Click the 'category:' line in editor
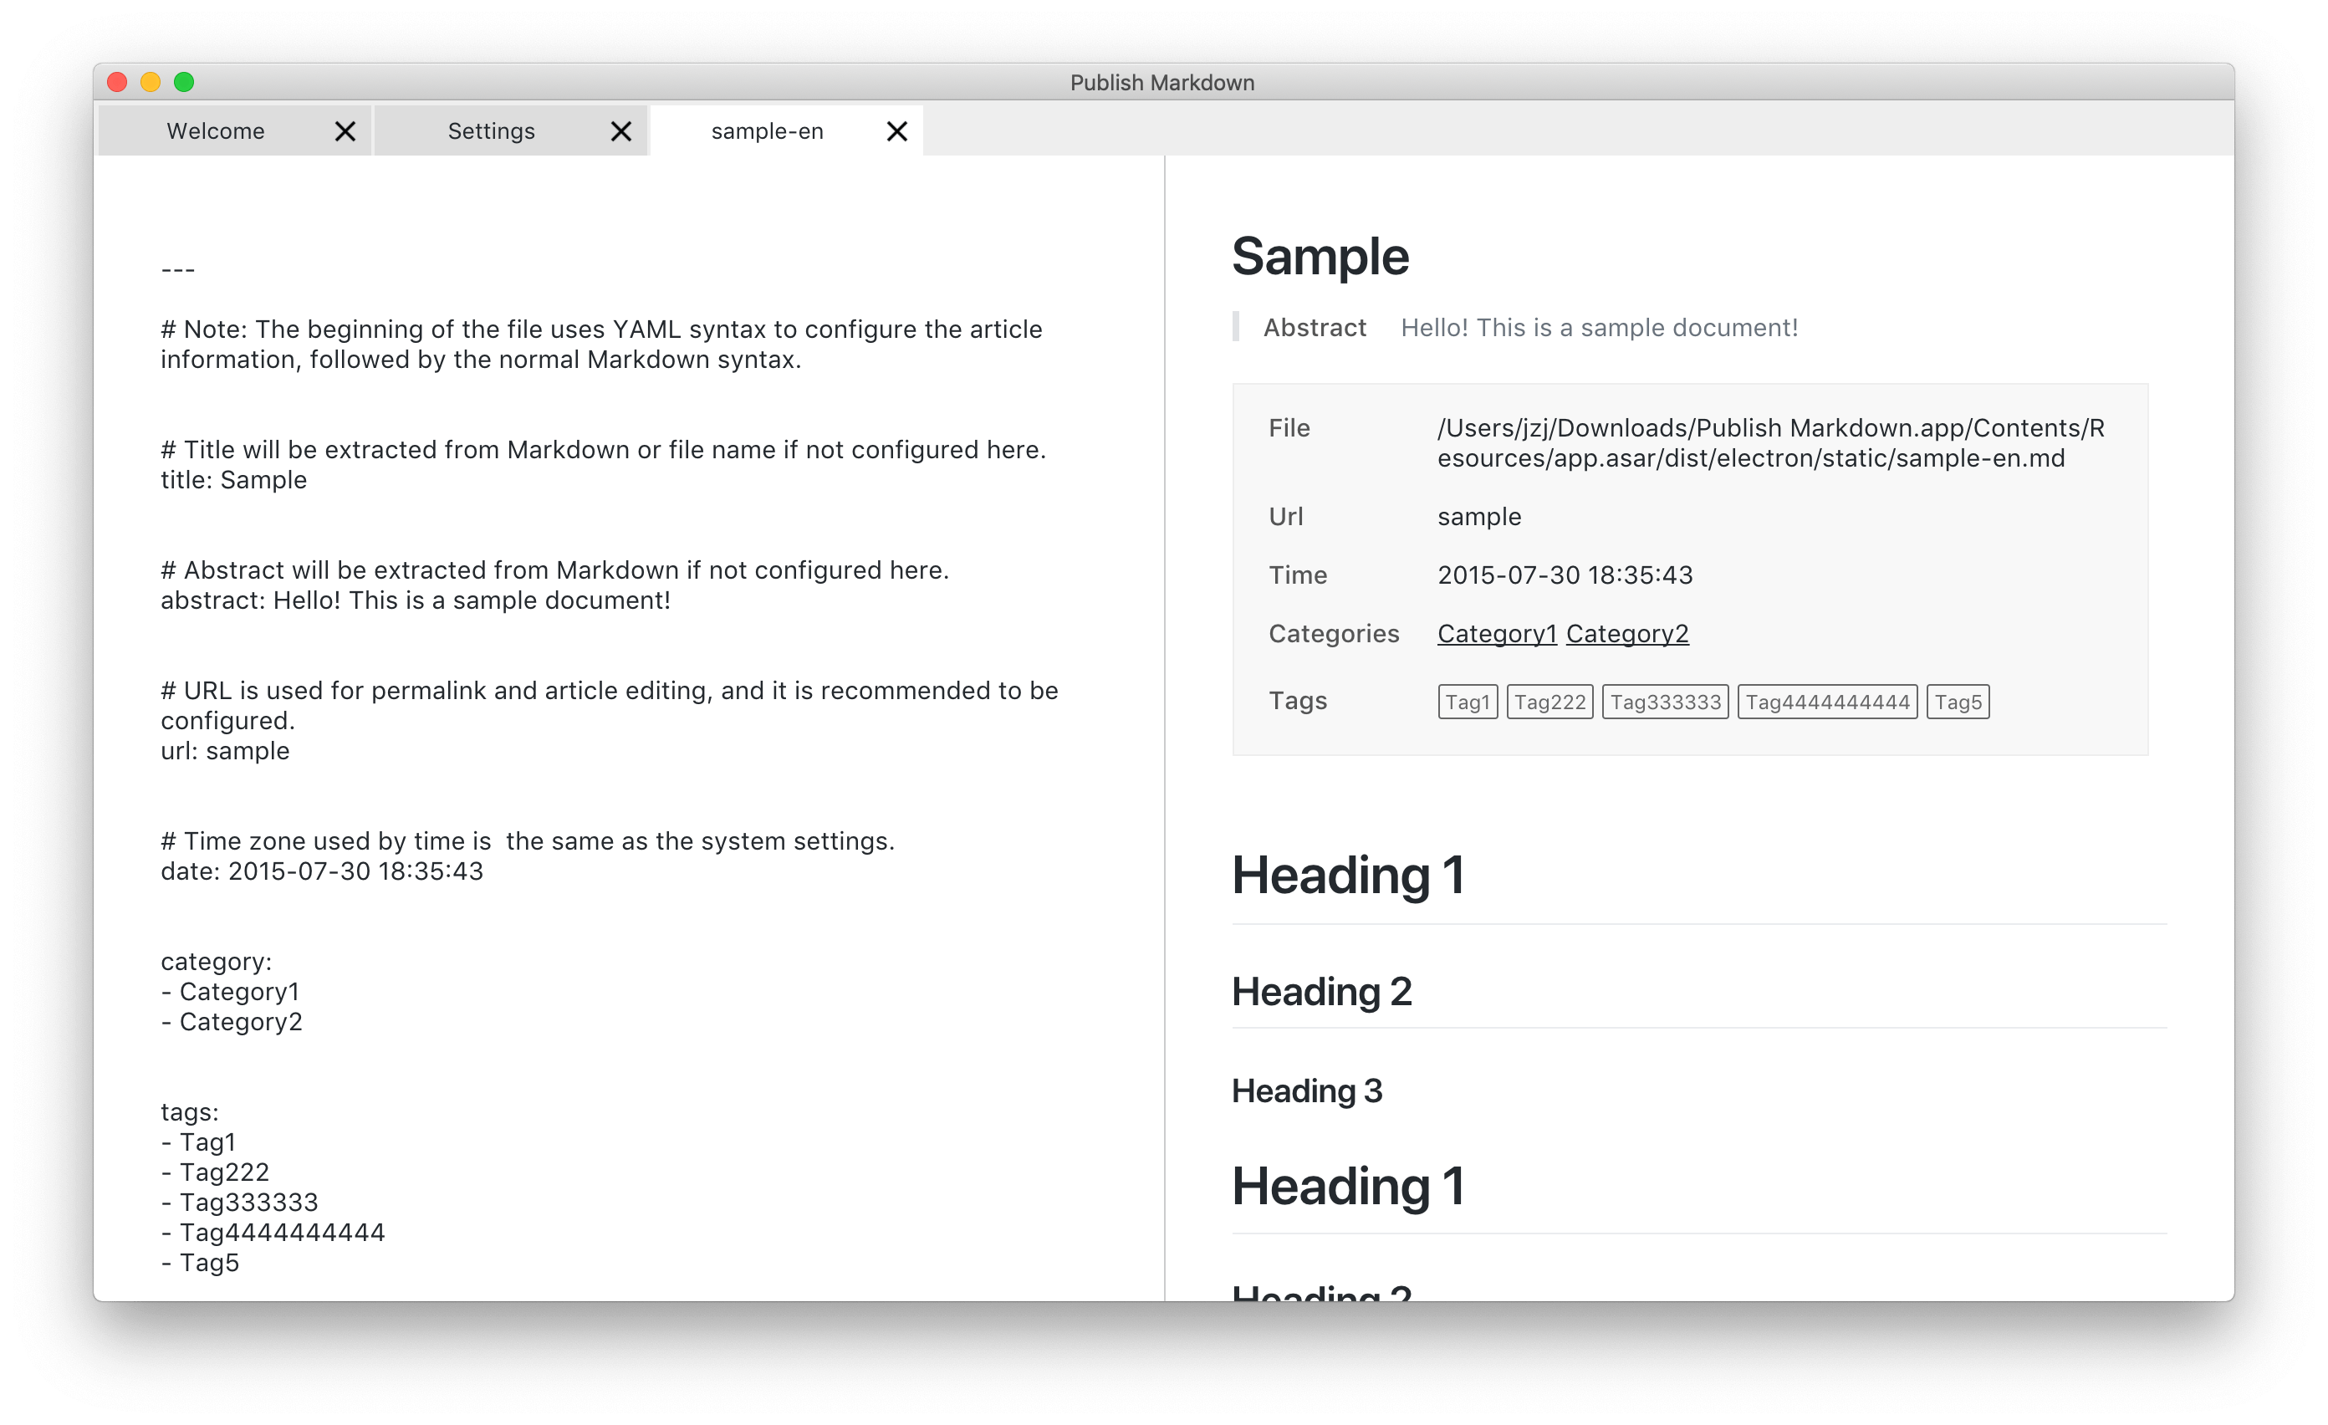 pos(217,962)
